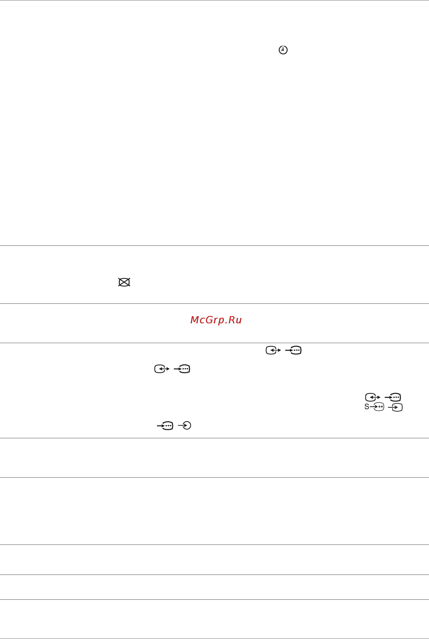Select the input arrow icon beside the S-video symbol
The image size is (429, 639).
395,407
